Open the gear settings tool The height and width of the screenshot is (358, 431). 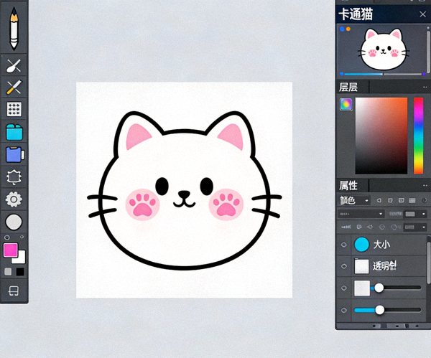[x=14, y=199]
